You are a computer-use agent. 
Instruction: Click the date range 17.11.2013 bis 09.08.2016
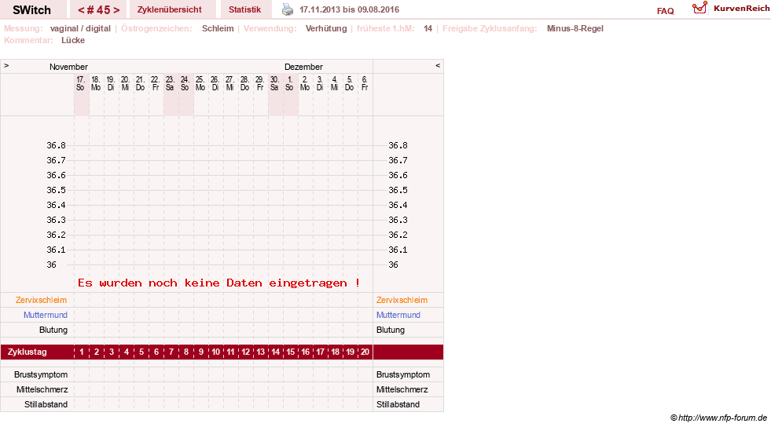(350, 9)
